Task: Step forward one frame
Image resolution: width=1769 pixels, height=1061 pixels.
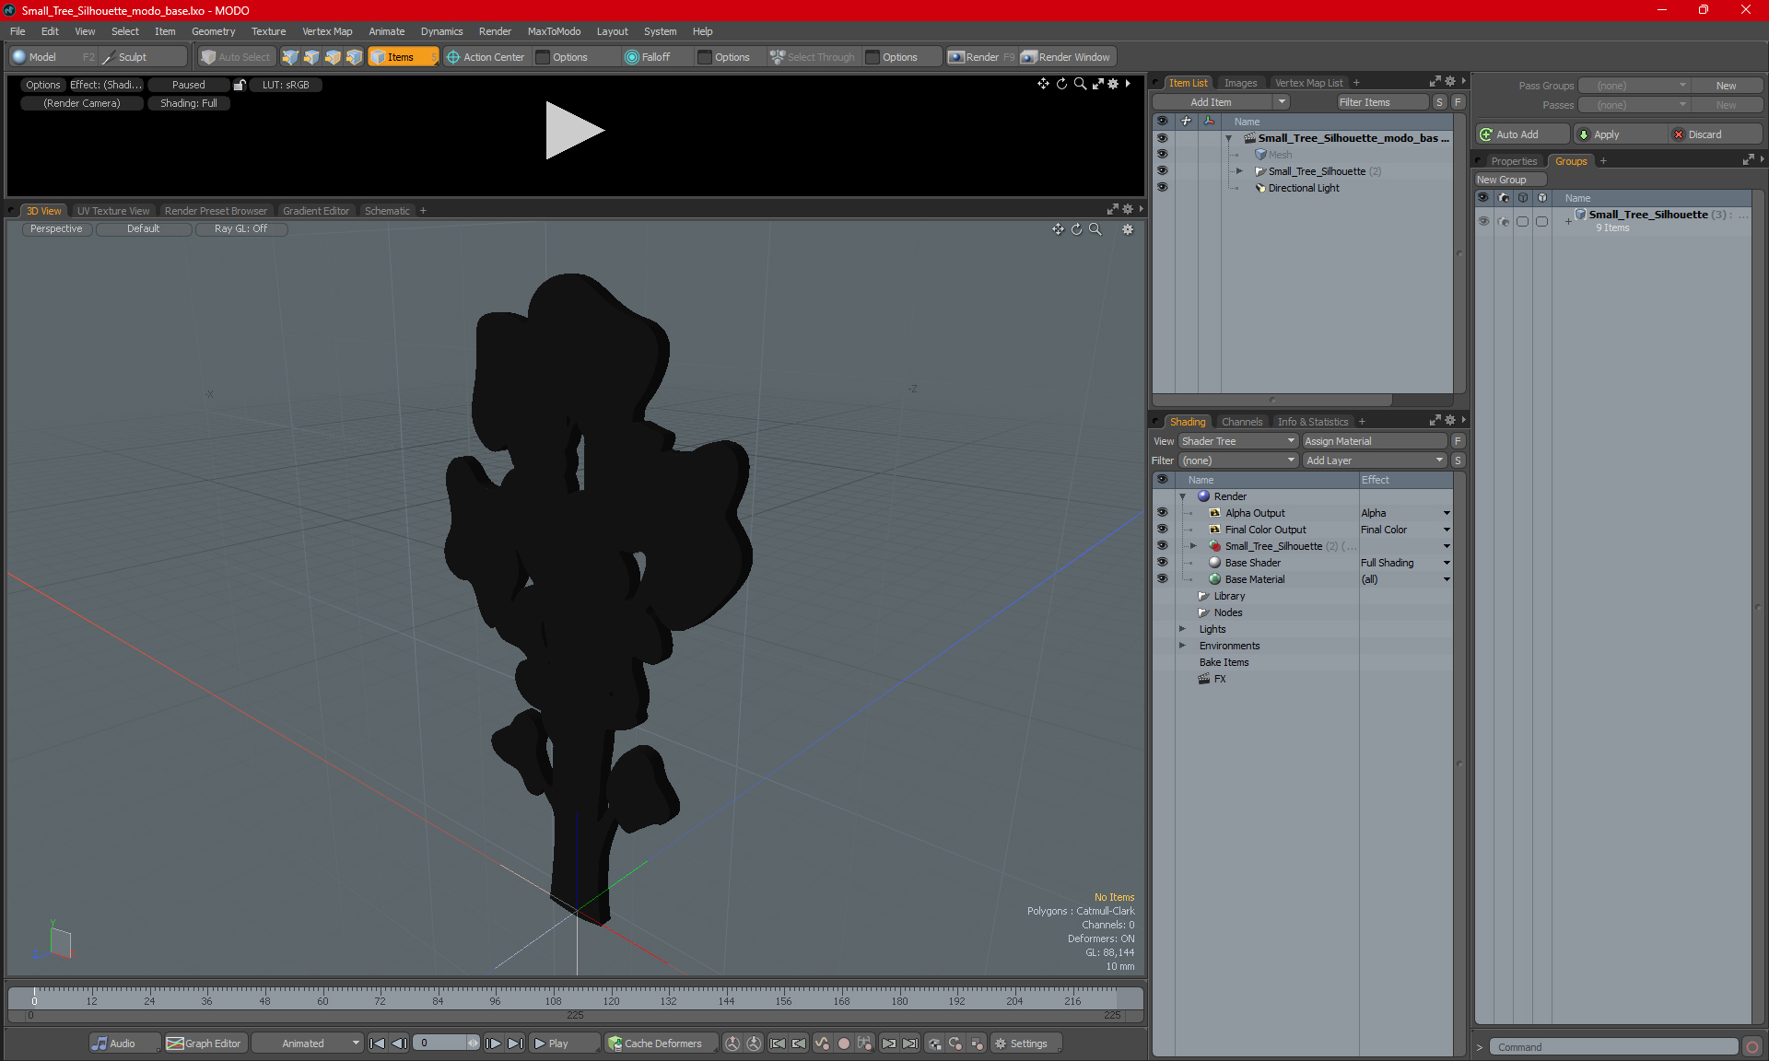Action: coord(494,1044)
